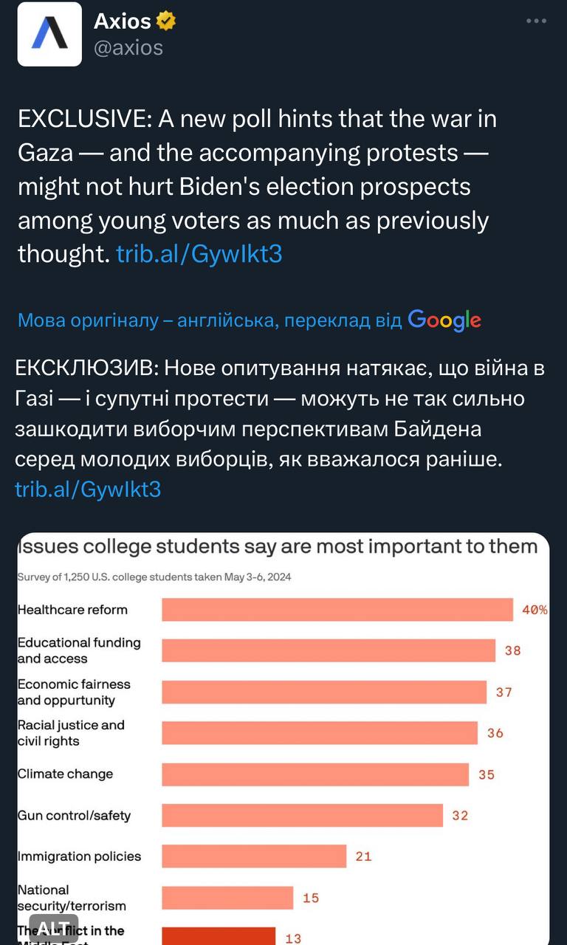Viewport: 567px width, 945px height.
Task: Click the 'Мова оригіналу – англійська' translation notice
Action: [210, 320]
